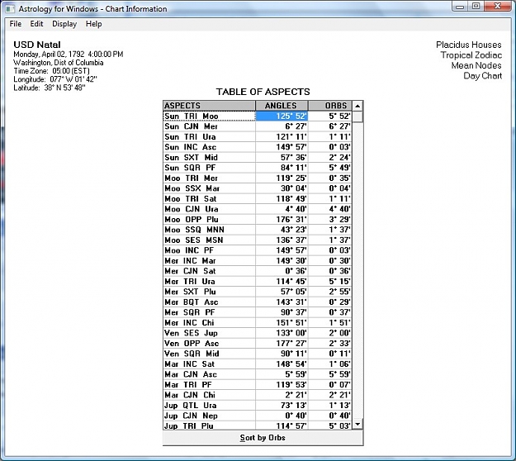Image resolution: width=516 pixels, height=461 pixels.
Task: Select the Mer BQT Asc row
Action: click(x=258, y=302)
